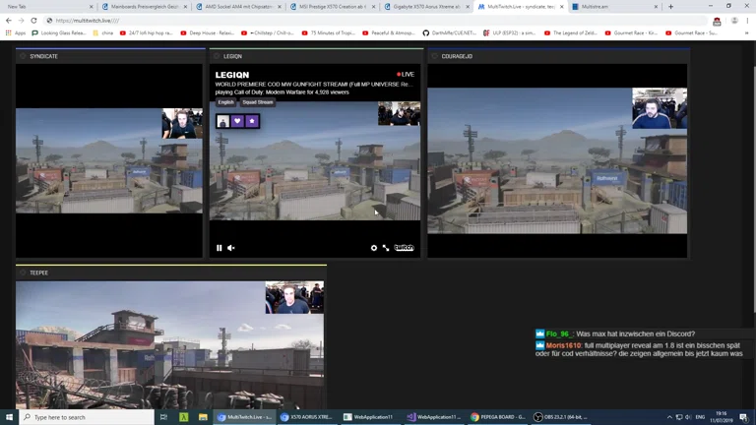The height and width of the screenshot is (425, 756).
Task: Select the Squad Stream tag
Action: pos(258,102)
